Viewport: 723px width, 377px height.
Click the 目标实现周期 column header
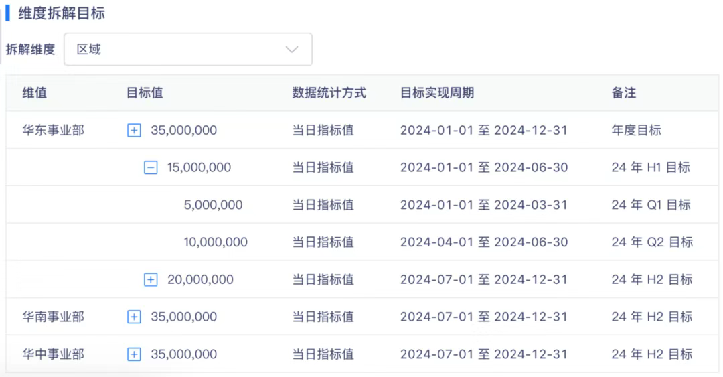pos(436,93)
